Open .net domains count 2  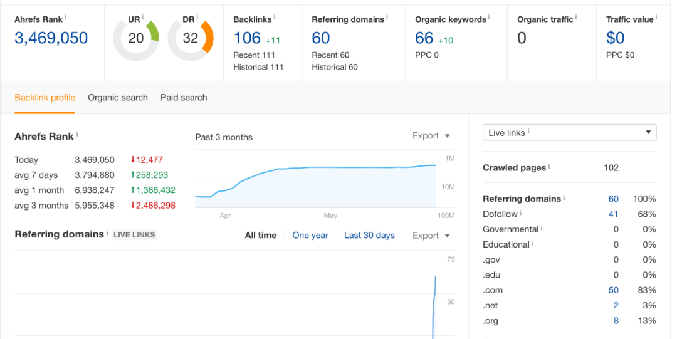pyautogui.click(x=616, y=306)
